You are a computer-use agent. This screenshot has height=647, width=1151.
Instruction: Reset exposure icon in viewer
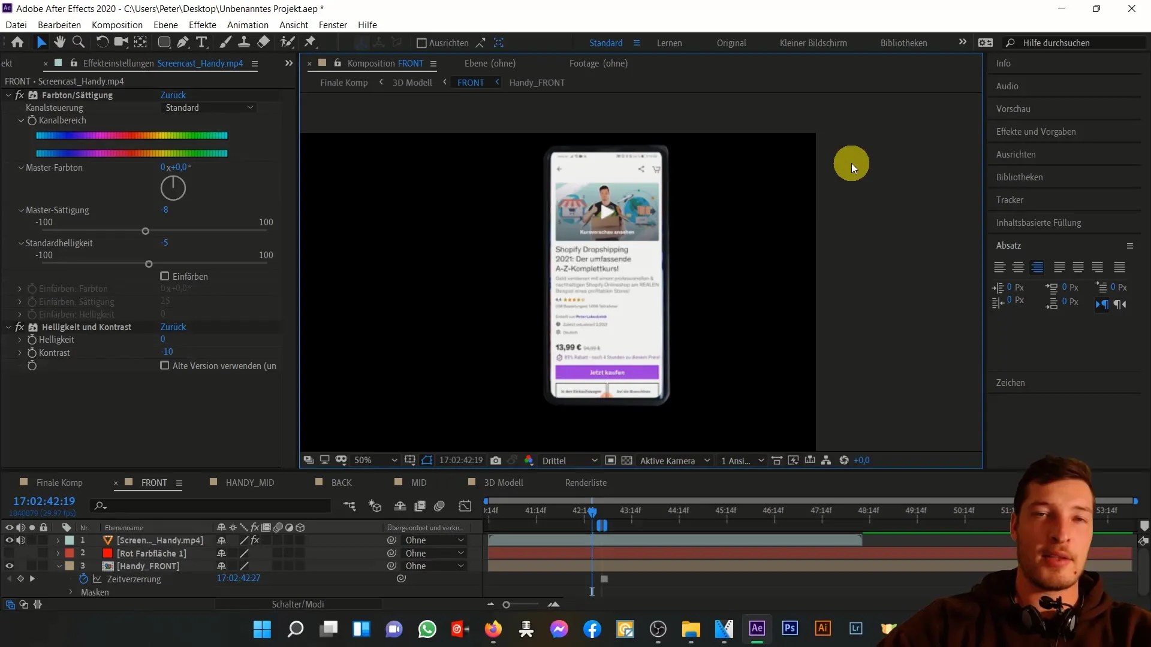point(844,461)
